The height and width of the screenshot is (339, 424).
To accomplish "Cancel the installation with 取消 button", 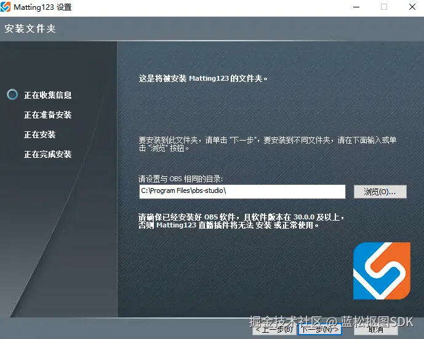I will [375, 330].
